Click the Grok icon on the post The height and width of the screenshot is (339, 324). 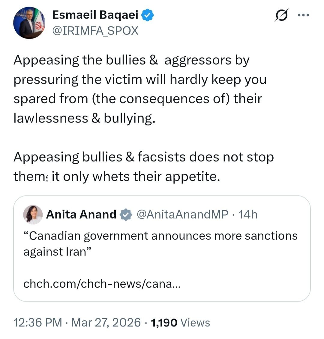point(281,16)
